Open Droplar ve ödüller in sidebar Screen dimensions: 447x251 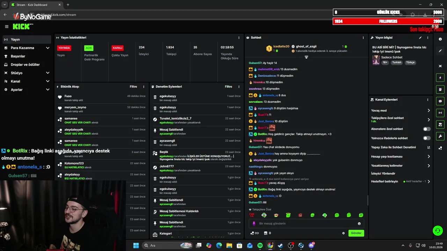point(27,64)
